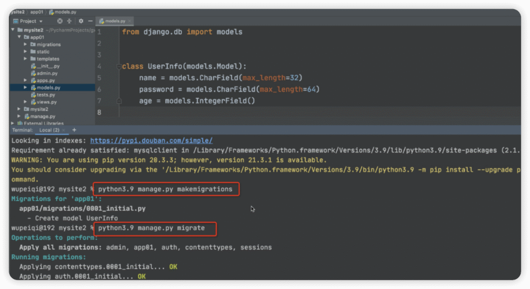
Task: Add a new terminal session with plus icon
Action: 74,130
